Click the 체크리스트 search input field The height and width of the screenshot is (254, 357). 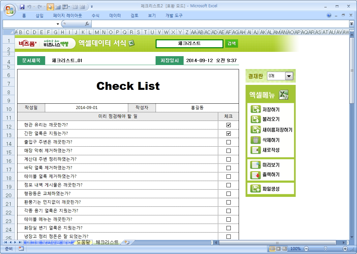coord(190,43)
